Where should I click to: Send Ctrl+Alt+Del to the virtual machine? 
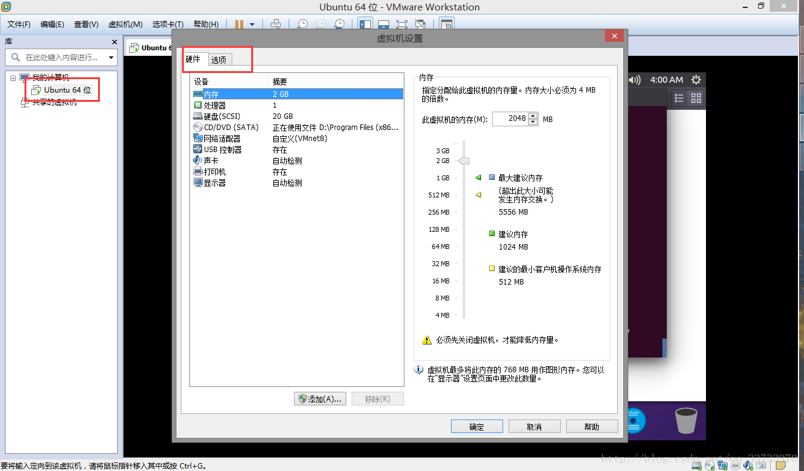click(x=276, y=24)
